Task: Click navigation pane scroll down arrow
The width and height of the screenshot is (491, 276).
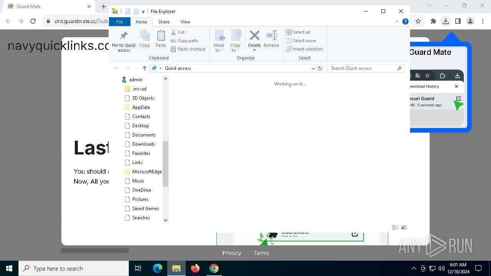Action: pyautogui.click(x=165, y=220)
